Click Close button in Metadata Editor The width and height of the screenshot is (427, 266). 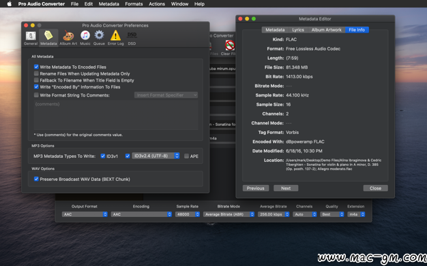pyautogui.click(x=376, y=188)
